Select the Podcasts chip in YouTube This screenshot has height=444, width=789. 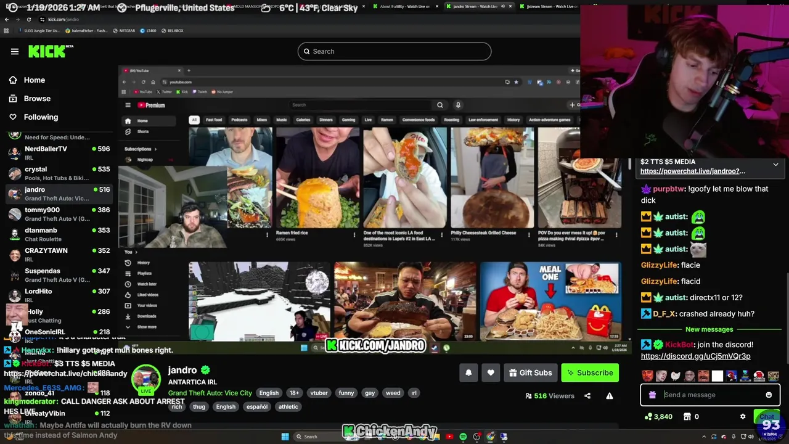[239, 120]
